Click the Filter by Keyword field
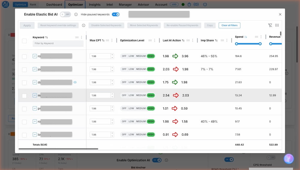Screen dimensions: 300x170 [x=58, y=43]
